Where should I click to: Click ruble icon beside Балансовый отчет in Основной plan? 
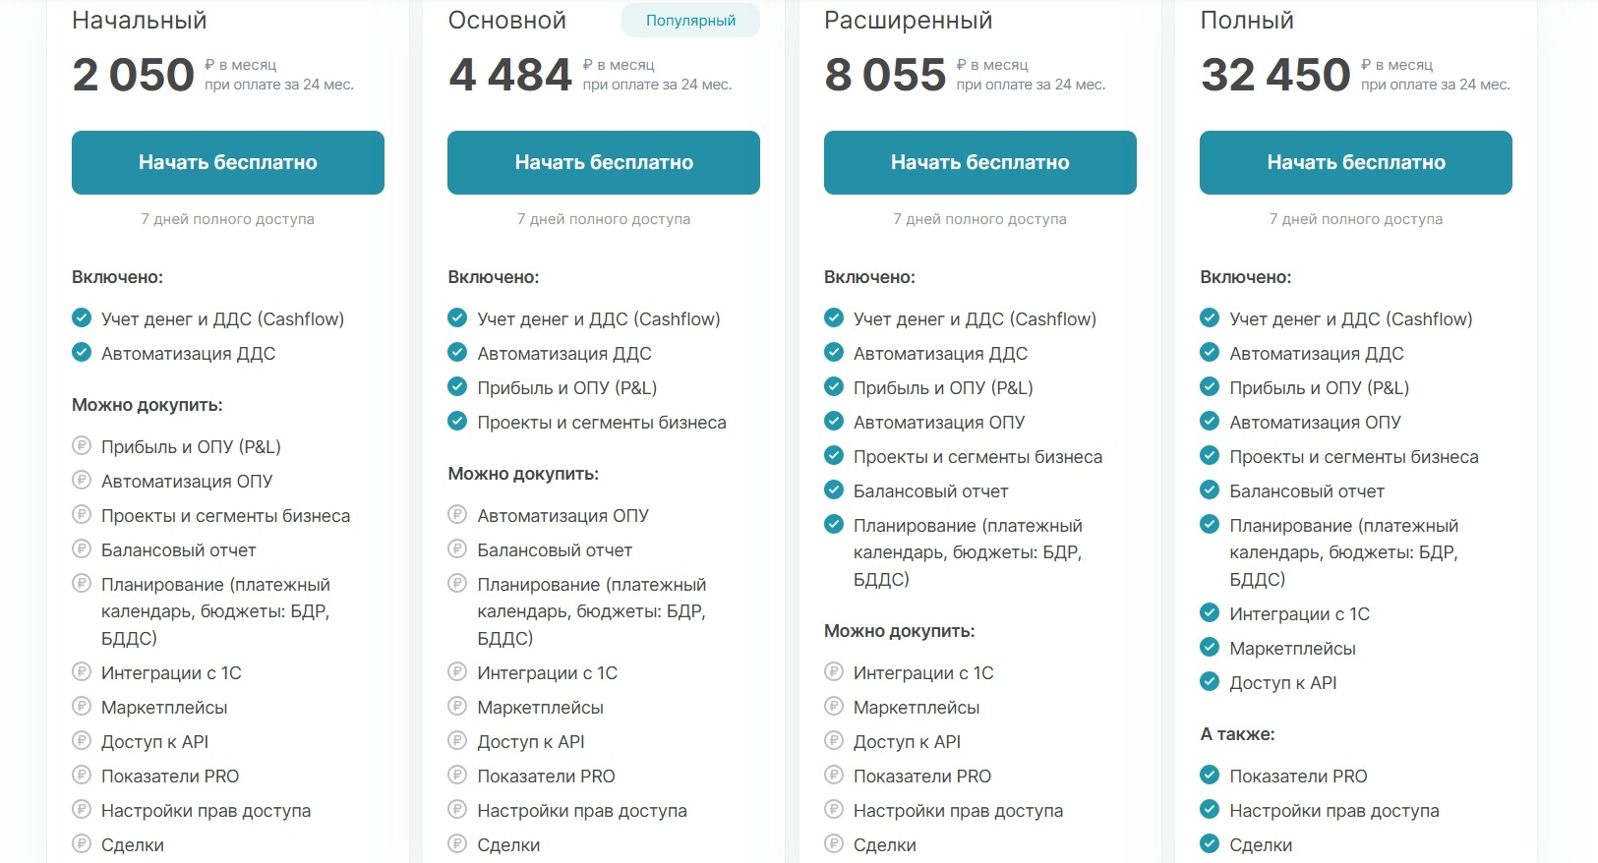click(x=457, y=549)
